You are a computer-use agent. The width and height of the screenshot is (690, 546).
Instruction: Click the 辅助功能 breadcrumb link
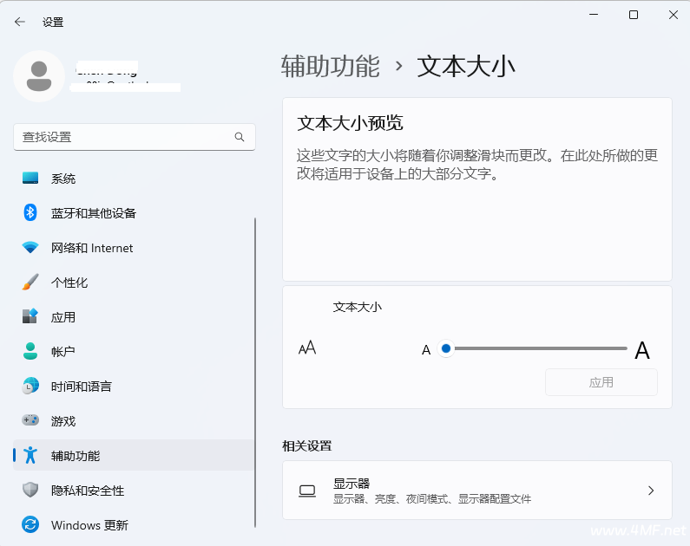coord(331,67)
